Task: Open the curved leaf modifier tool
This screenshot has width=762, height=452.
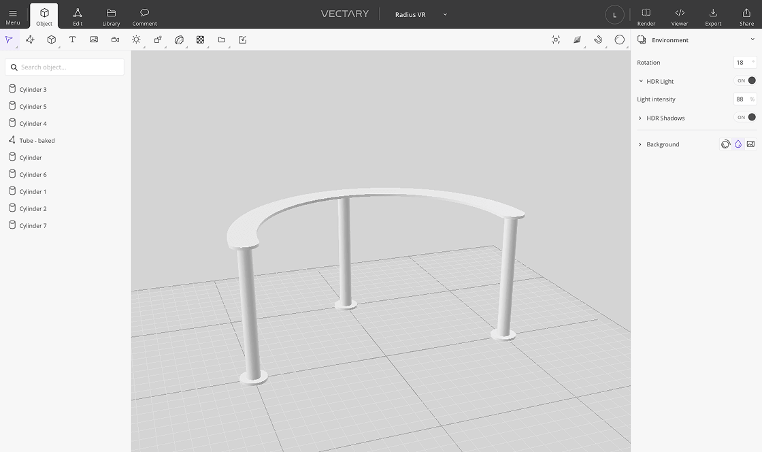Action: 179,40
